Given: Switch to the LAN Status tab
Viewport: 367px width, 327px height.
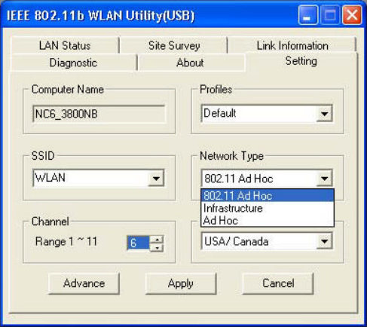Looking at the screenshot, I should pyautogui.click(x=65, y=45).
